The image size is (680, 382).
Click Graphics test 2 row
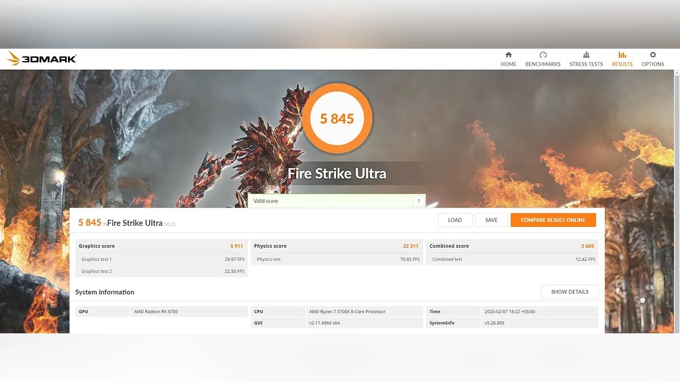click(161, 271)
